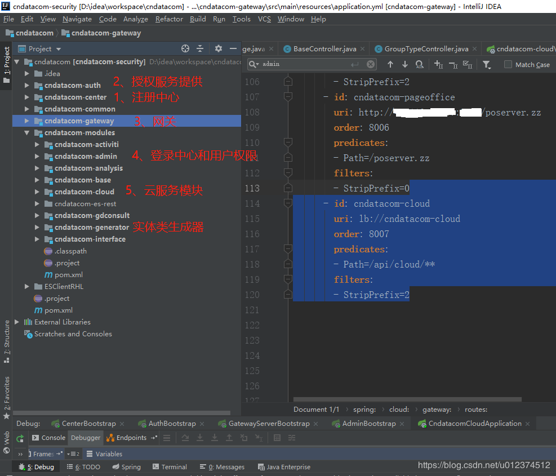Click Evaluate Expression calculator icon
This screenshot has width=556, height=476.
tap(277, 438)
